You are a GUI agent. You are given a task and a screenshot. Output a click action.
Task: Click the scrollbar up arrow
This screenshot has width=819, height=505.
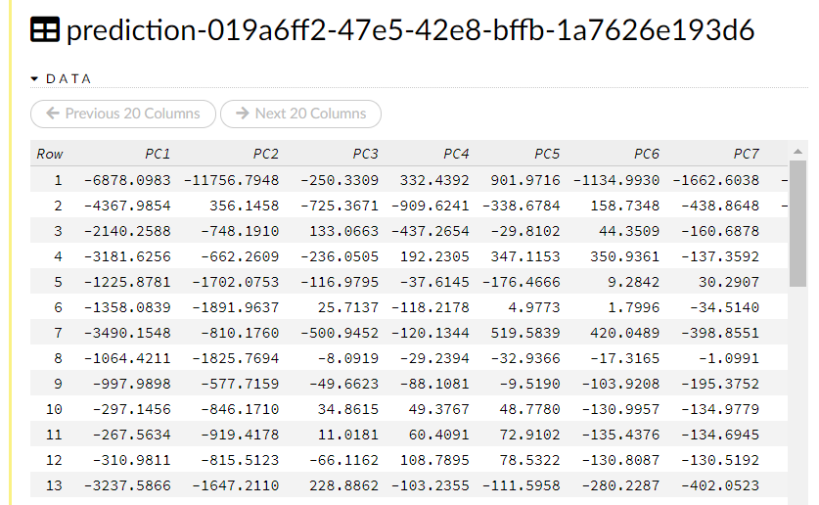pos(798,152)
